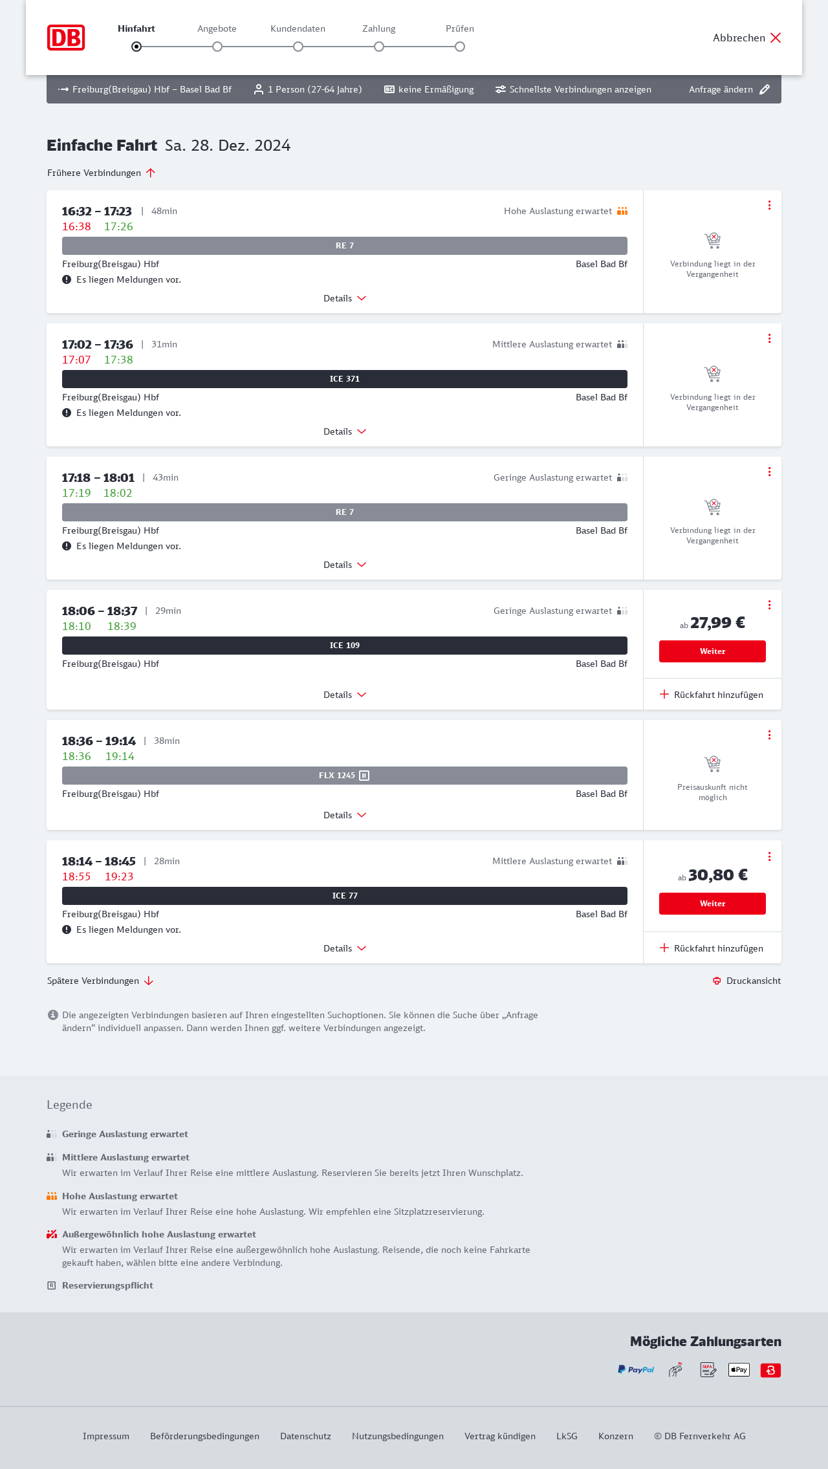828x1469 pixels.
Task: Expand Details for the 16:32 RE 7 connection
Action: tap(345, 298)
